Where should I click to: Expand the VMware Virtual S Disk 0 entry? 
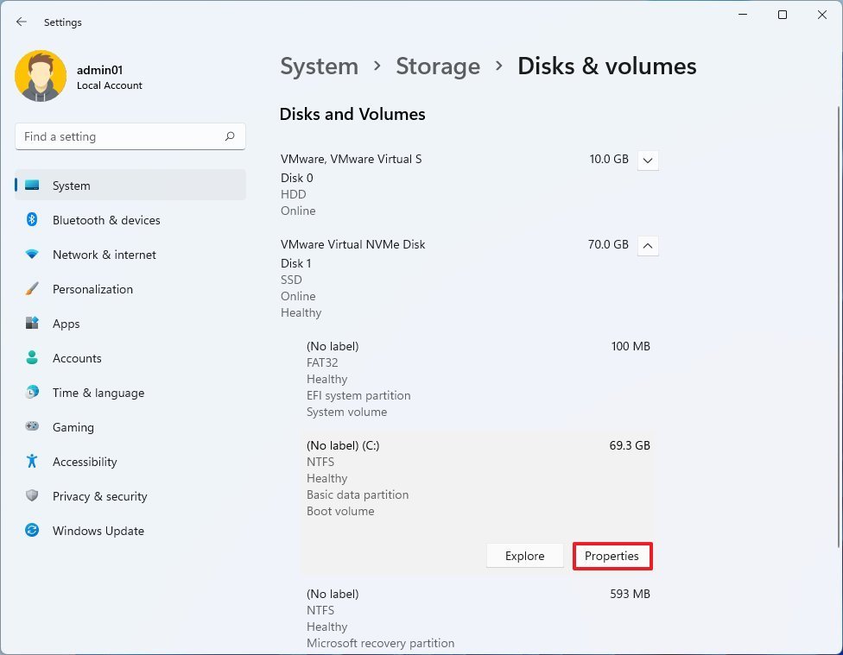(648, 160)
